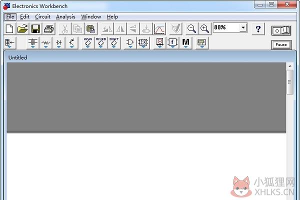Open component properties icon

176,29
